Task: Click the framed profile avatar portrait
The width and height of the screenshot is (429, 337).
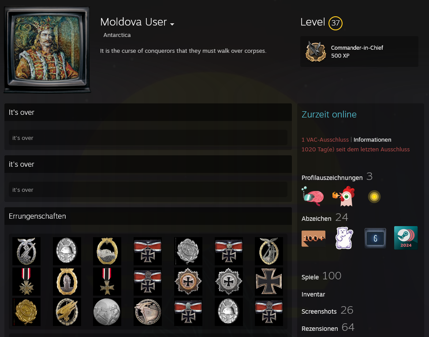Action: 47,49
